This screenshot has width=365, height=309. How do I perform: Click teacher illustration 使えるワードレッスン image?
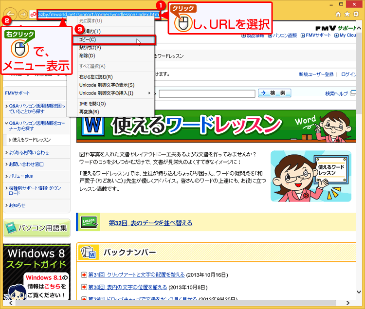coord(311,176)
